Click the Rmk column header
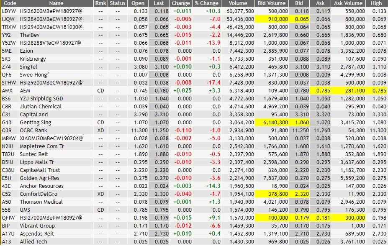This screenshot has height=246, width=388. [x=101, y=3]
